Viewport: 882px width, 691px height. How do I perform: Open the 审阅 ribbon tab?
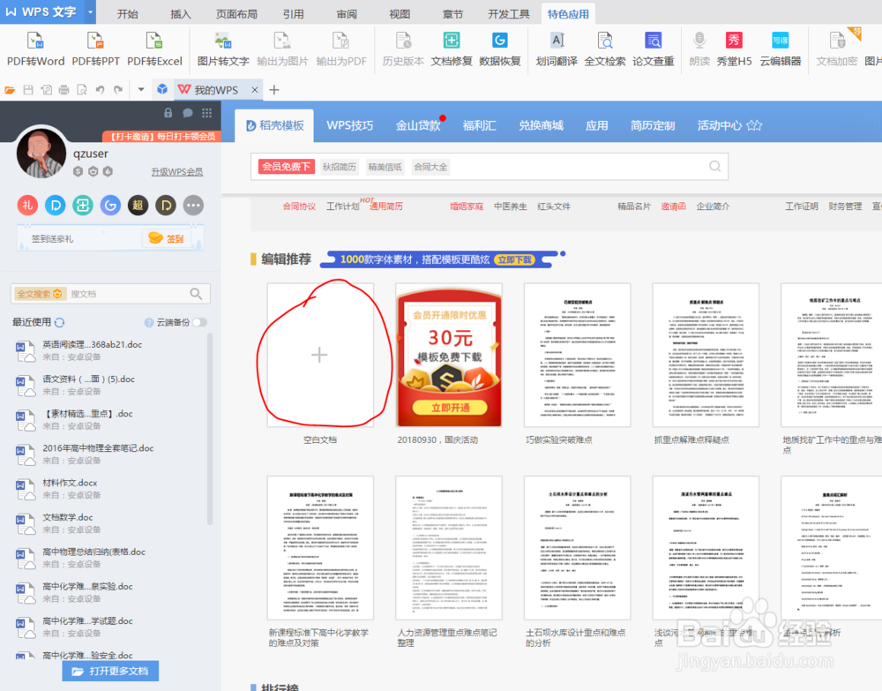pos(347,14)
